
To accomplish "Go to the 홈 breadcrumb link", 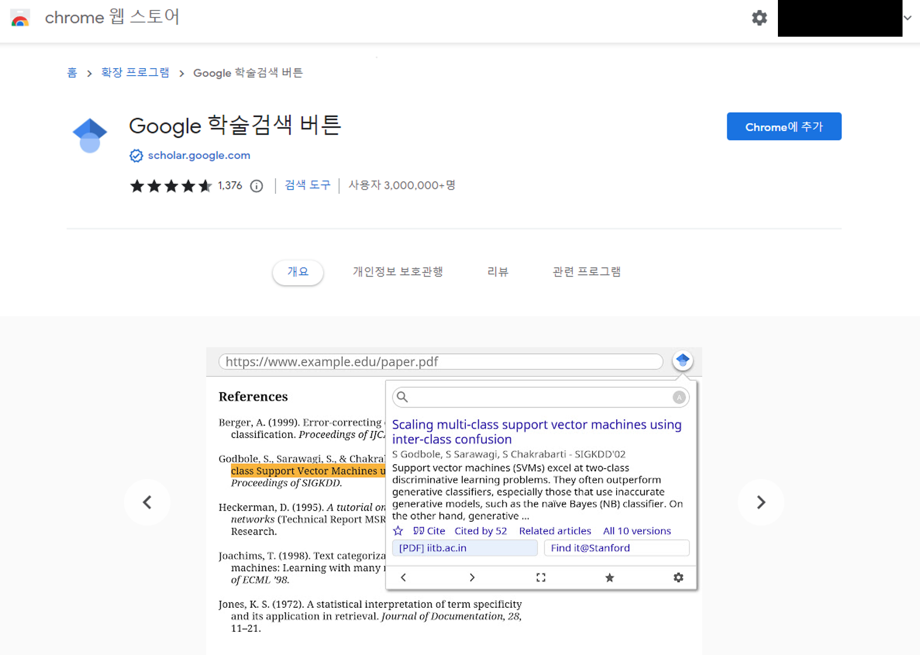I will pos(72,73).
